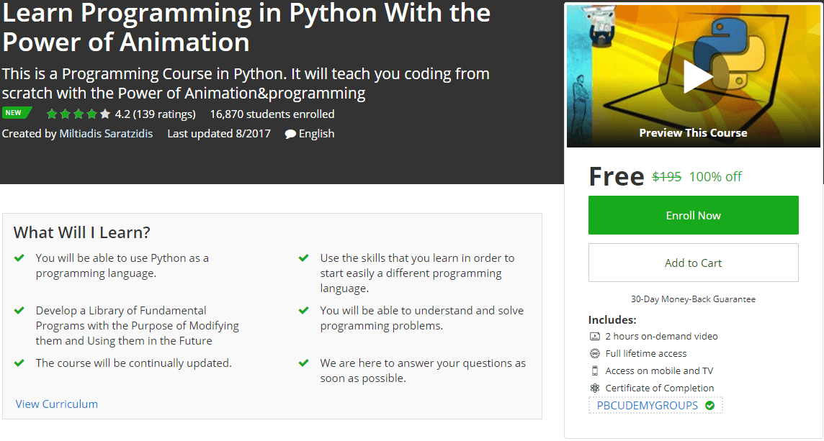Click the Enroll Now button
Image resolution: width=824 pixels, height=441 pixels.
[x=693, y=214]
